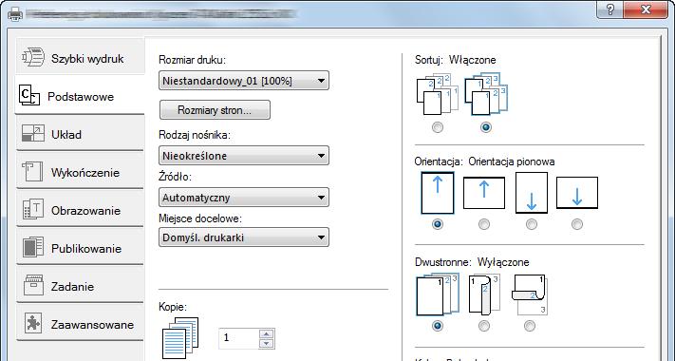The width and height of the screenshot is (675, 361).
Task: Select the rotated portrait radio button
Action: (532, 224)
